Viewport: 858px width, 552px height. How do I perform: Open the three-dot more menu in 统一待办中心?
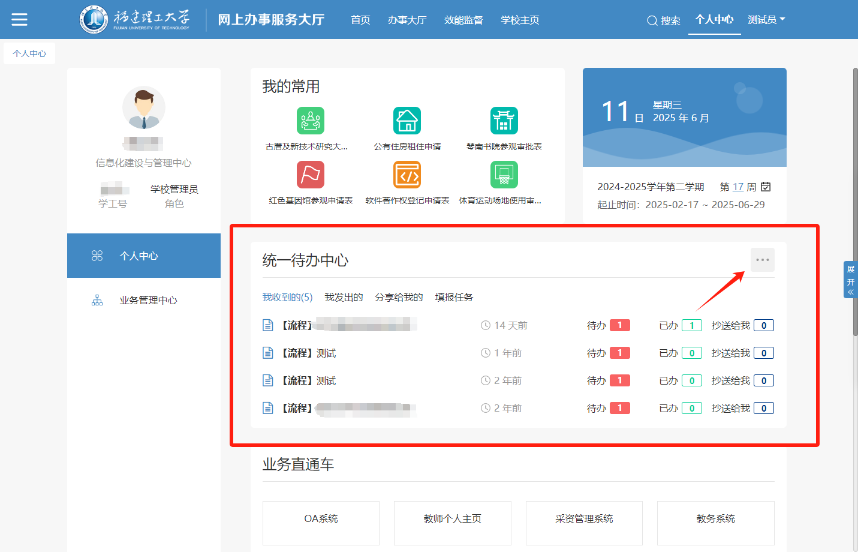coord(762,260)
